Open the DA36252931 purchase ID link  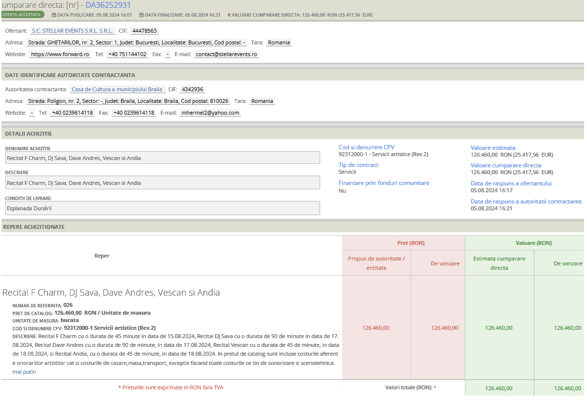(x=108, y=5)
